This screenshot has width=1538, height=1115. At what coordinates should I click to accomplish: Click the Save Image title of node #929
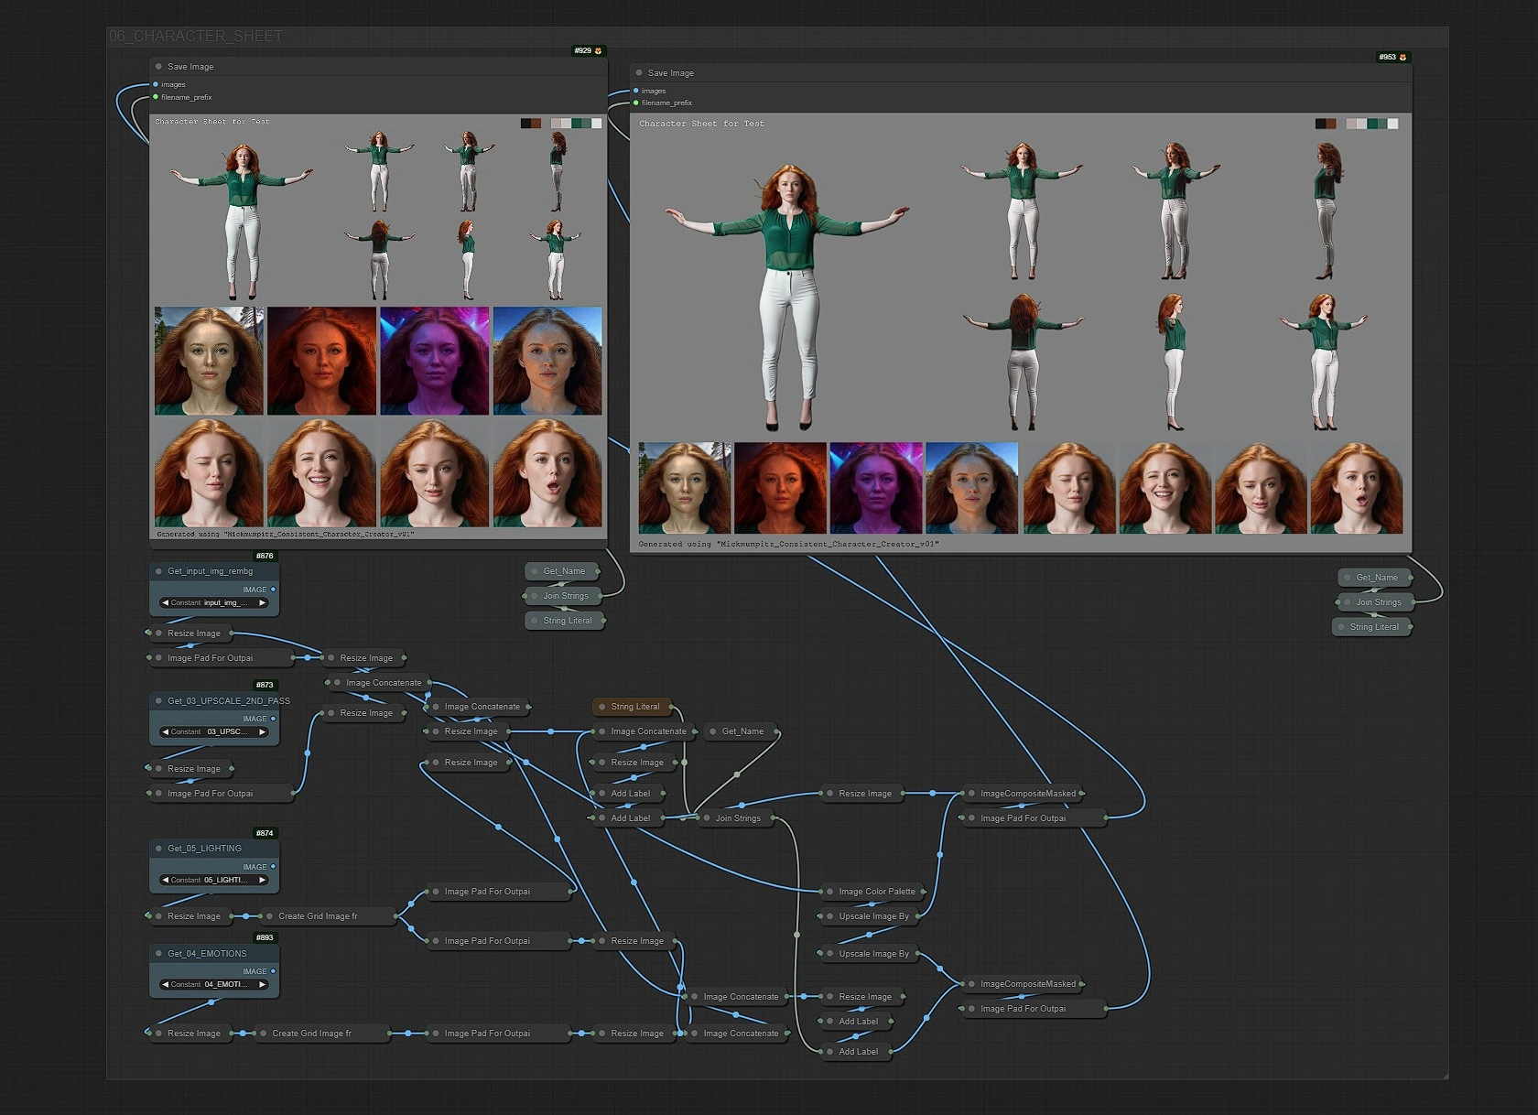coord(190,67)
